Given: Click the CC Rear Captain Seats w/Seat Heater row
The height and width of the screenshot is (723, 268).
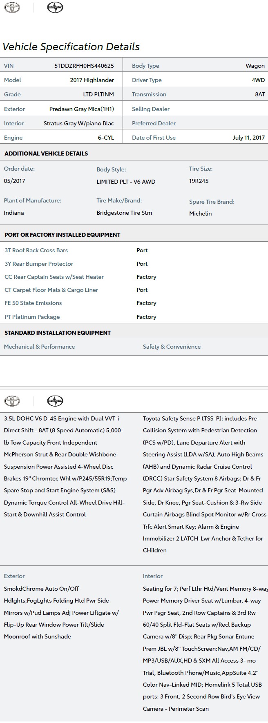Looking at the screenshot, I should point(54,277).
